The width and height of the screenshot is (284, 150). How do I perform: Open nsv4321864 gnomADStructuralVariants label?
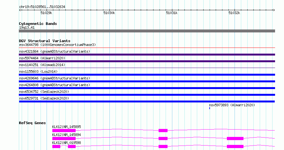click(x=55, y=51)
